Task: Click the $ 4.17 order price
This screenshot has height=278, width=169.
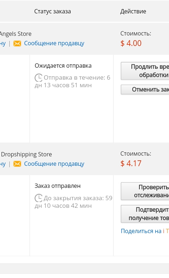Action: click(131, 164)
